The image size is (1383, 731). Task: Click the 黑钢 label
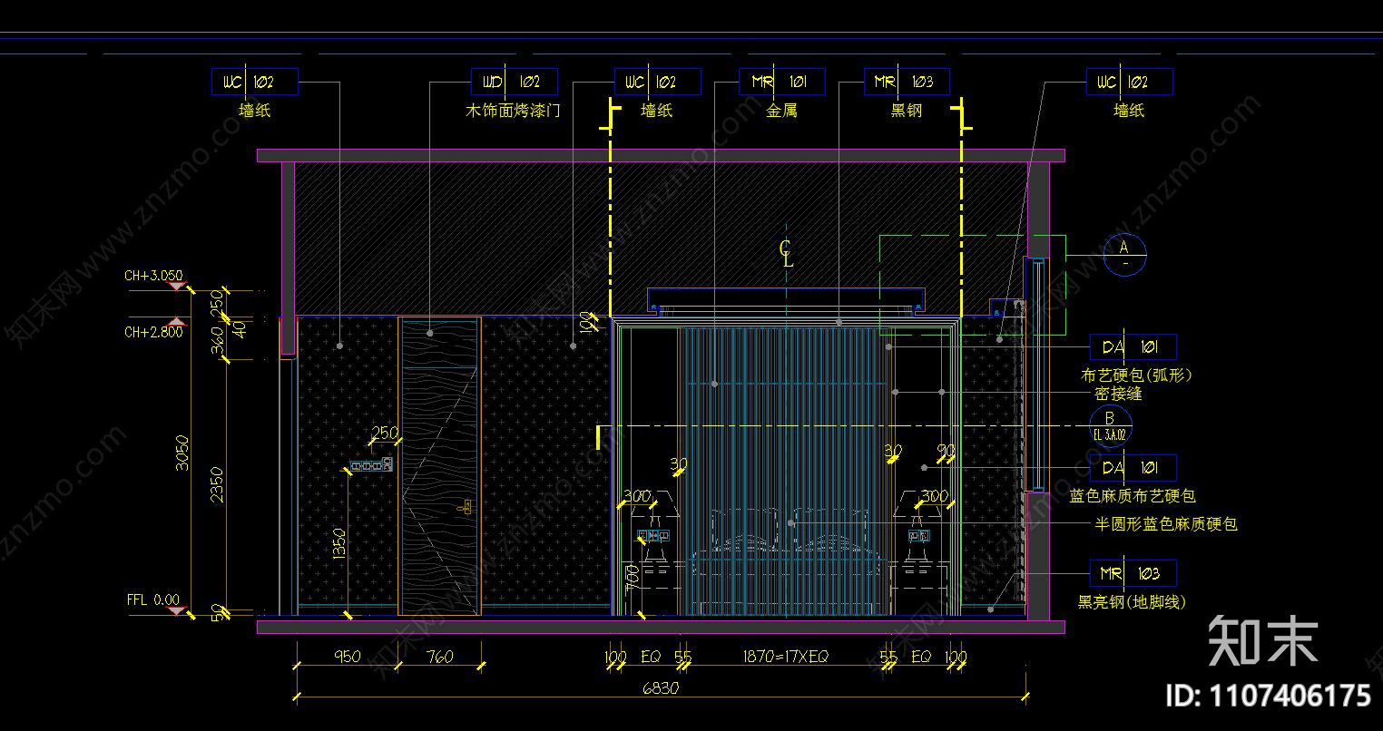(x=906, y=111)
